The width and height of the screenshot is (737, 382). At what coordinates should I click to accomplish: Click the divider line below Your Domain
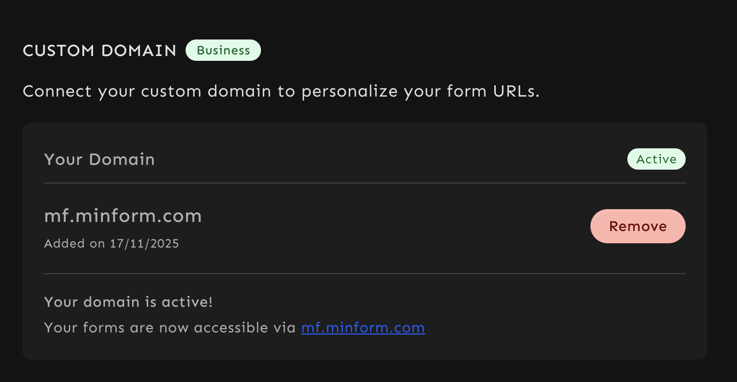click(x=364, y=183)
